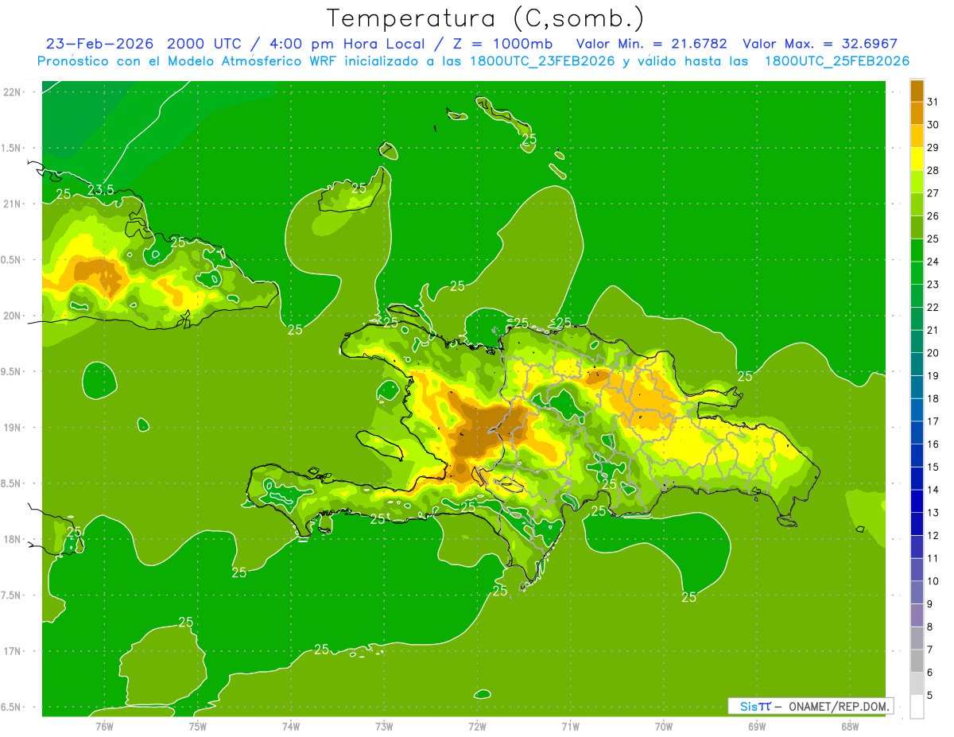The height and width of the screenshot is (737, 954).
Task: Click the "19N" latitude axis label
Action: click(12, 428)
